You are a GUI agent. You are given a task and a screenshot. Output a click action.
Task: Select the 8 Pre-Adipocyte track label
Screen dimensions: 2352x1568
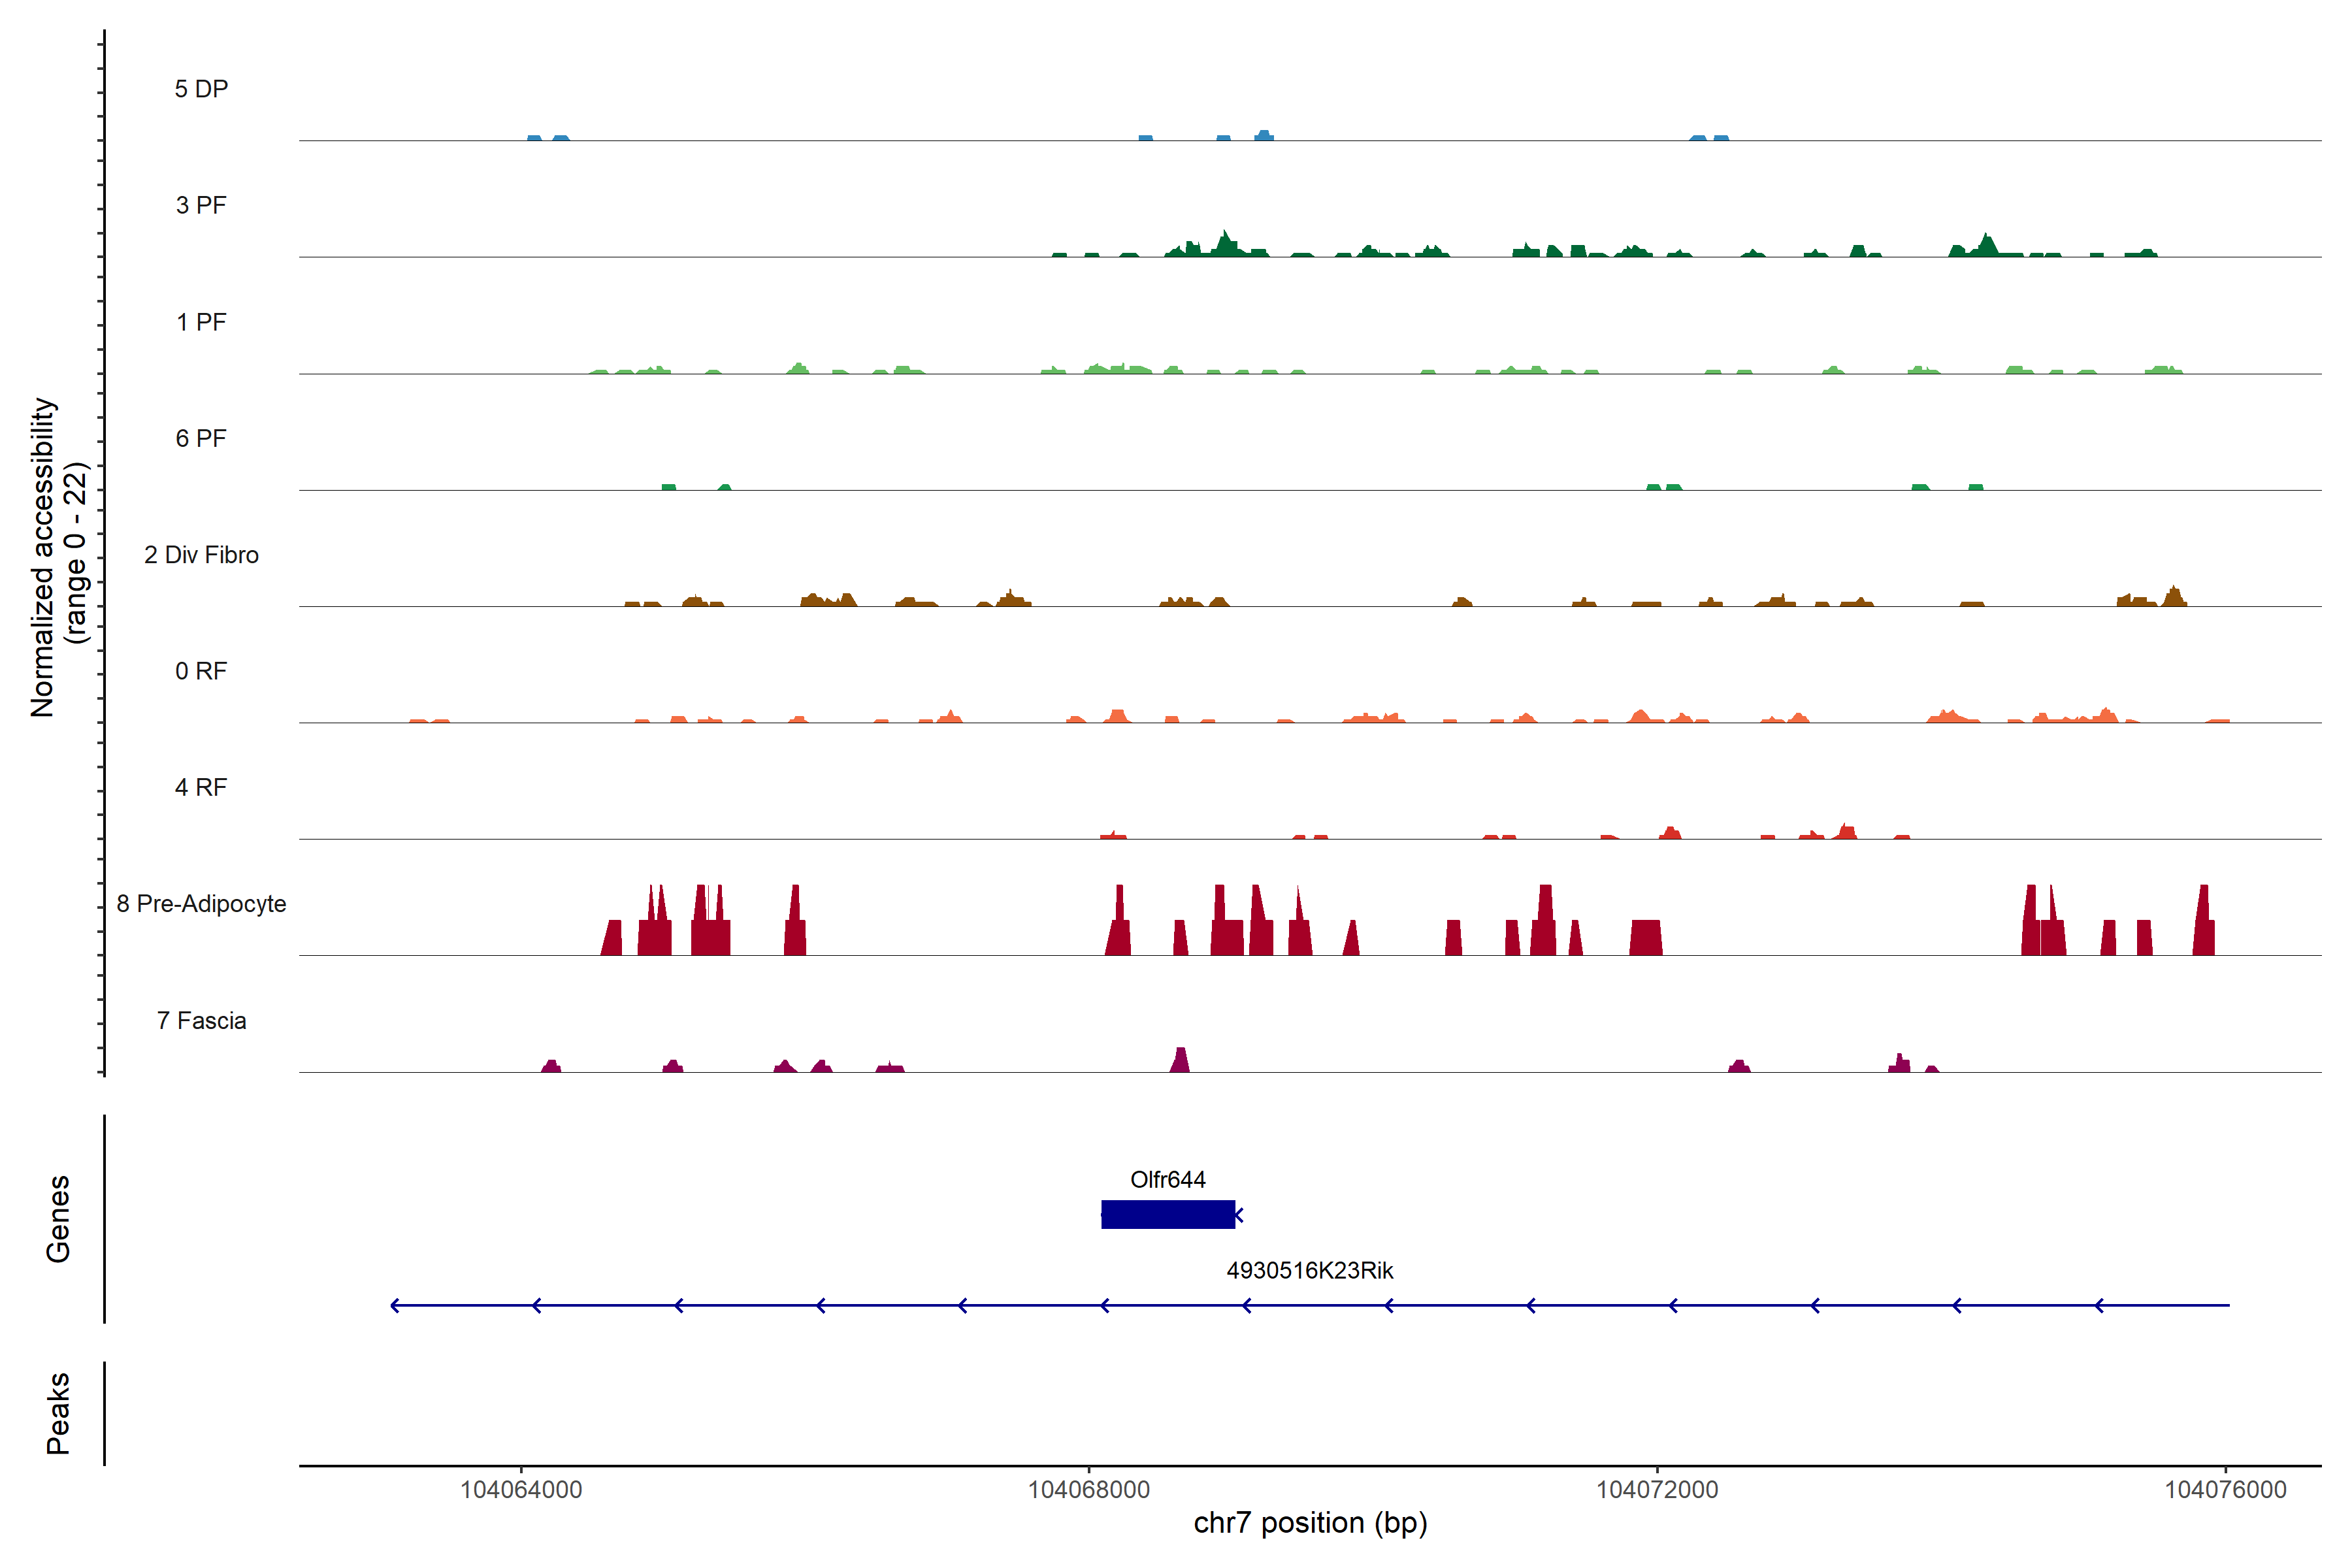[x=201, y=903]
